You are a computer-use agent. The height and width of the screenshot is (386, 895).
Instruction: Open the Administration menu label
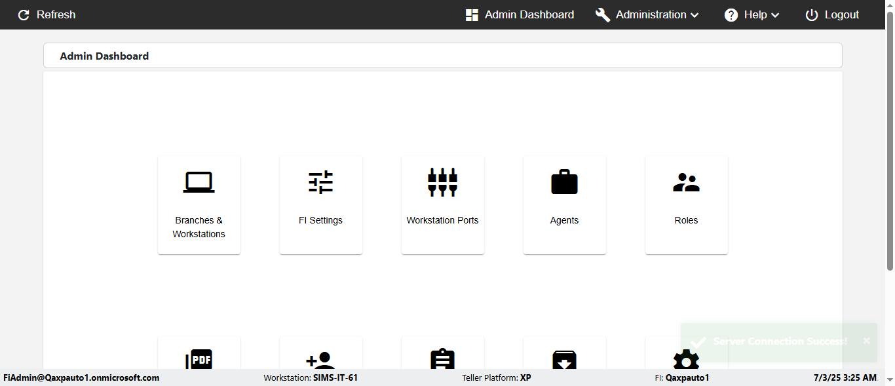pos(651,14)
